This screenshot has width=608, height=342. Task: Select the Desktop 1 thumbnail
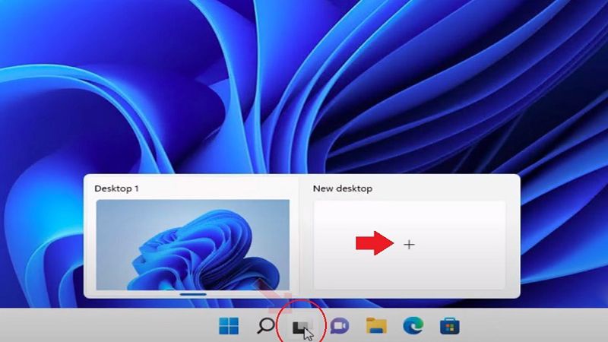click(193, 245)
